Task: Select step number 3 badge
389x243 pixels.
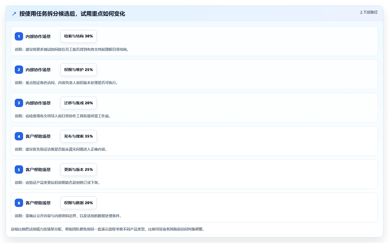Action: pos(19,103)
